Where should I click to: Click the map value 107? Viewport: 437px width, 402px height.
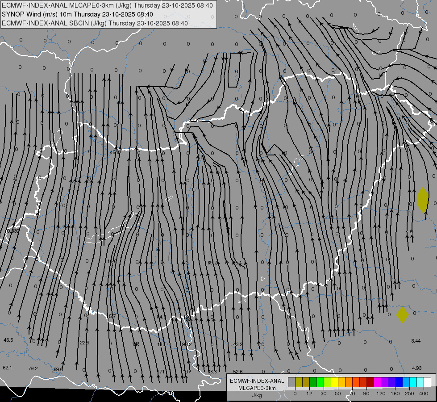pyautogui.click(x=187, y=372)
